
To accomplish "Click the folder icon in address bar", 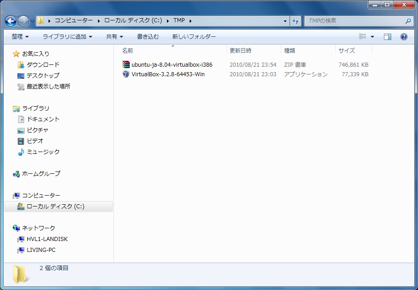I will click(x=40, y=20).
